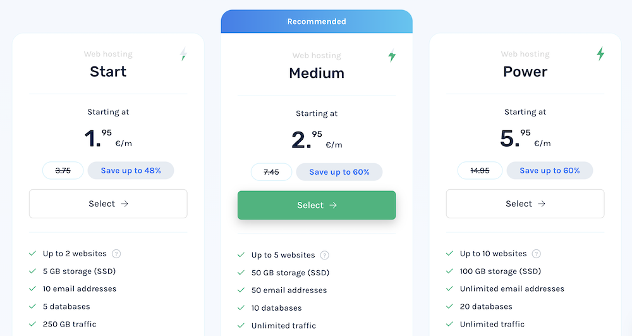Image resolution: width=632 pixels, height=336 pixels.
Task: Click the crossed-out 7.45 price
Action: [x=271, y=172]
